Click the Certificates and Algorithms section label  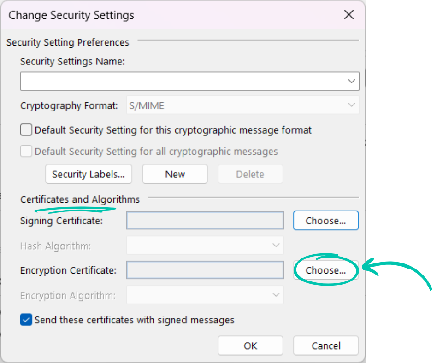tap(80, 199)
